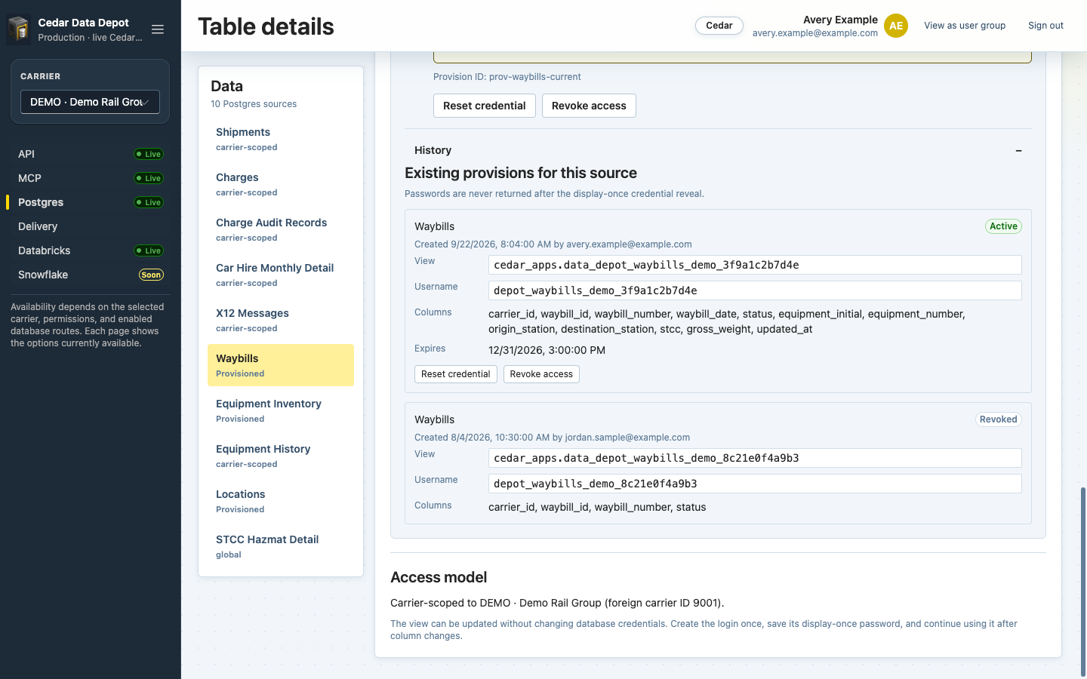Viewport: 1087px width, 679px height.
Task: Click the top Reset credential button
Action: [x=485, y=106]
